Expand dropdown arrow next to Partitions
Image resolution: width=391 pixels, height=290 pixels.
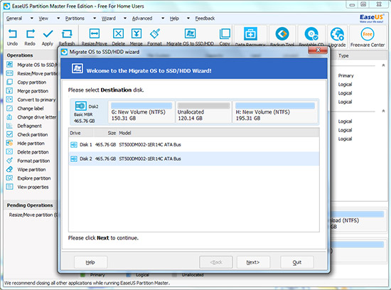95,18
